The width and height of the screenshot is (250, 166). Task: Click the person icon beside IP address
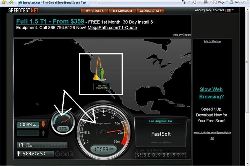18,154
